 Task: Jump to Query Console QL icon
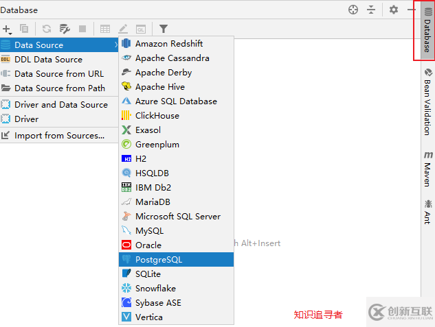pyautogui.click(x=141, y=29)
